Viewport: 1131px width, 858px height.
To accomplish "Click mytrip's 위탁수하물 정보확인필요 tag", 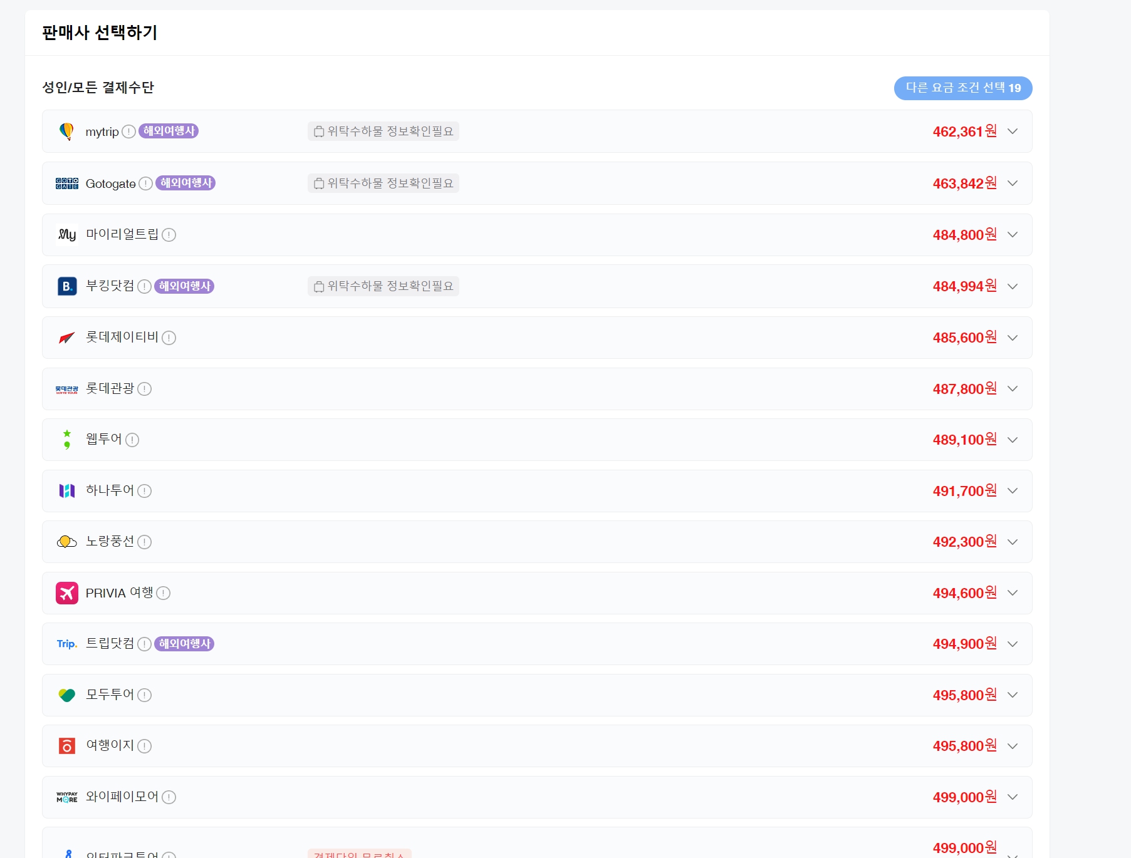I will [x=383, y=131].
